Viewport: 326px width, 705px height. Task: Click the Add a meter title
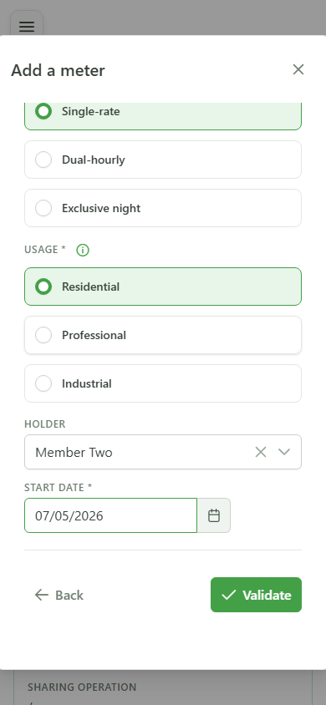(x=58, y=70)
